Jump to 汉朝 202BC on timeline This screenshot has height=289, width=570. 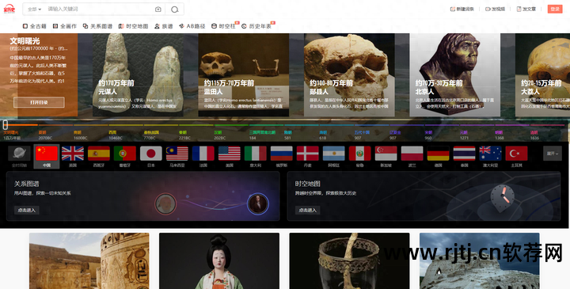tap(221, 135)
